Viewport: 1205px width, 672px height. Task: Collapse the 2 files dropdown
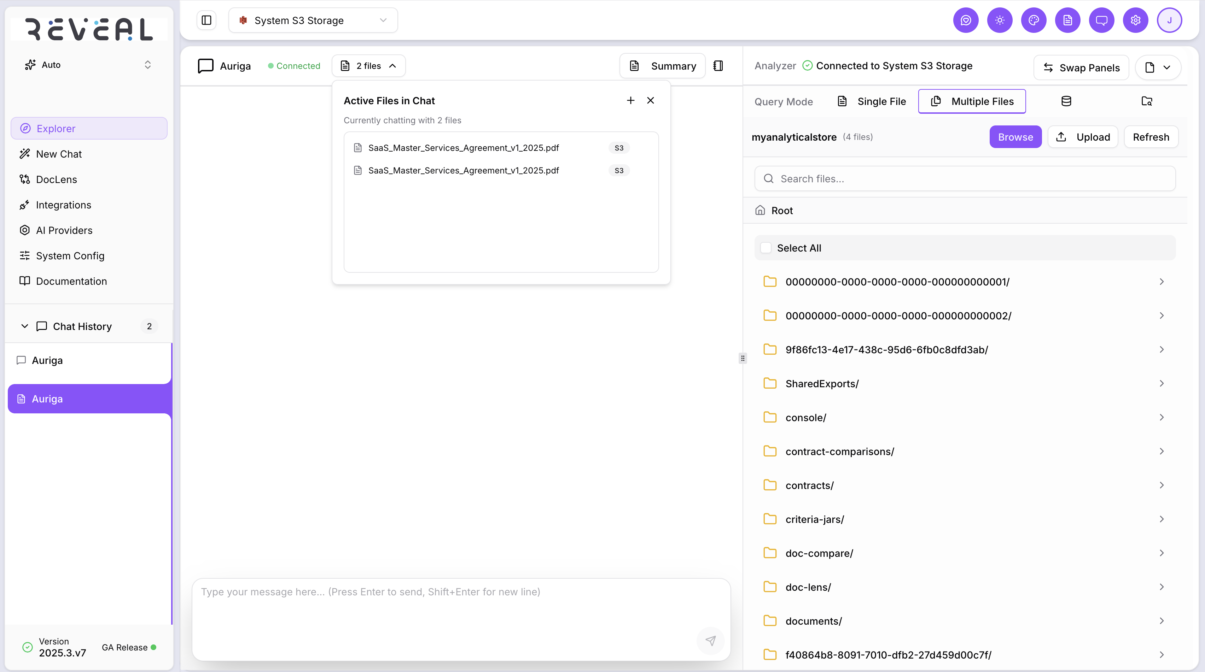point(369,66)
